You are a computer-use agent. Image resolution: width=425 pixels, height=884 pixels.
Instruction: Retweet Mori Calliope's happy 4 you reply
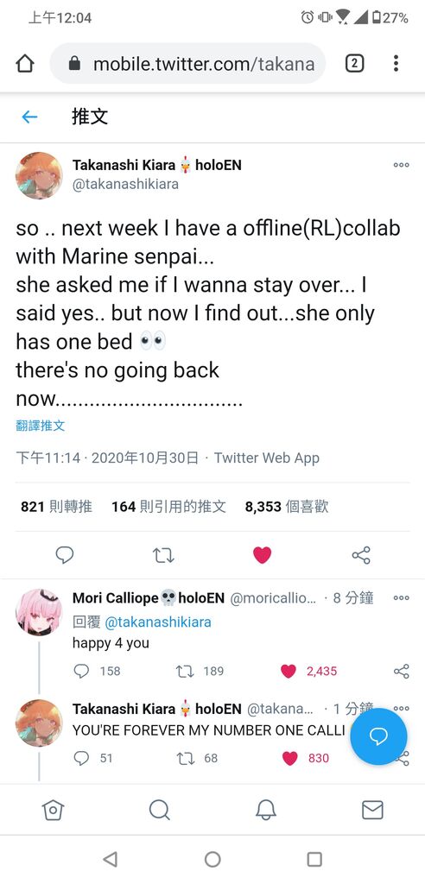click(x=185, y=671)
